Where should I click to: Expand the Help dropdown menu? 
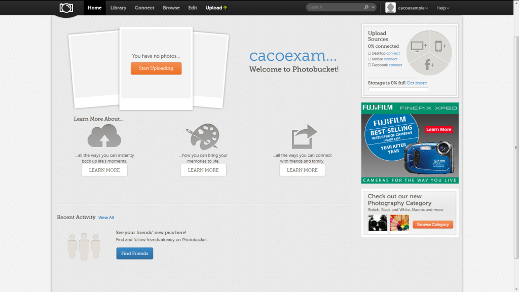point(443,8)
